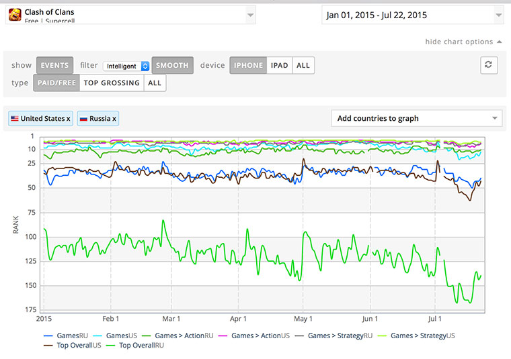The width and height of the screenshot is (511, 359).
Task: Remove United States country tag
Action: point(69,119)
